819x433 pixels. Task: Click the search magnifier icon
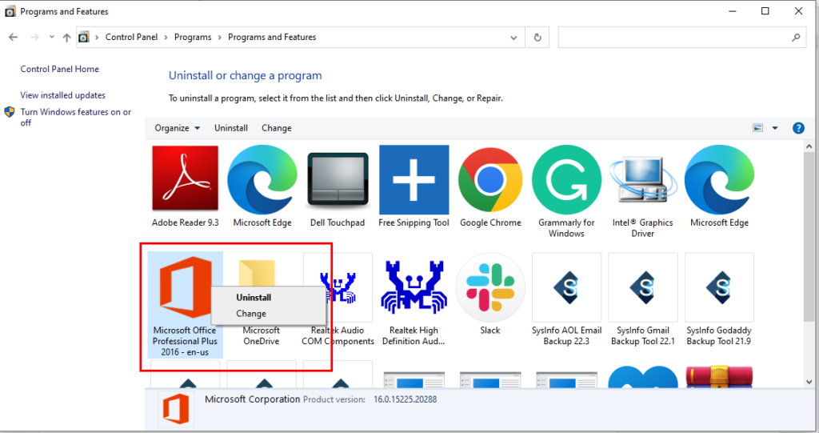[x=796, y=37]
